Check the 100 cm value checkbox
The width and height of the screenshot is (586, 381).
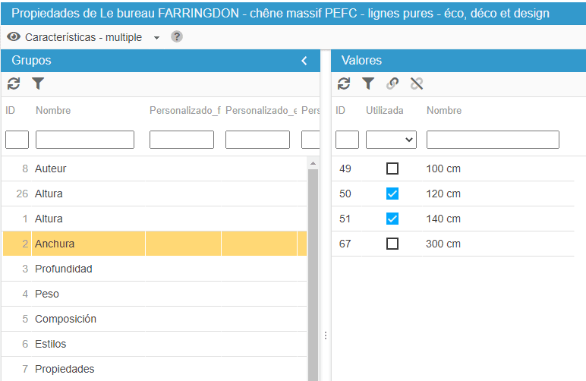[x=392, y=168]
